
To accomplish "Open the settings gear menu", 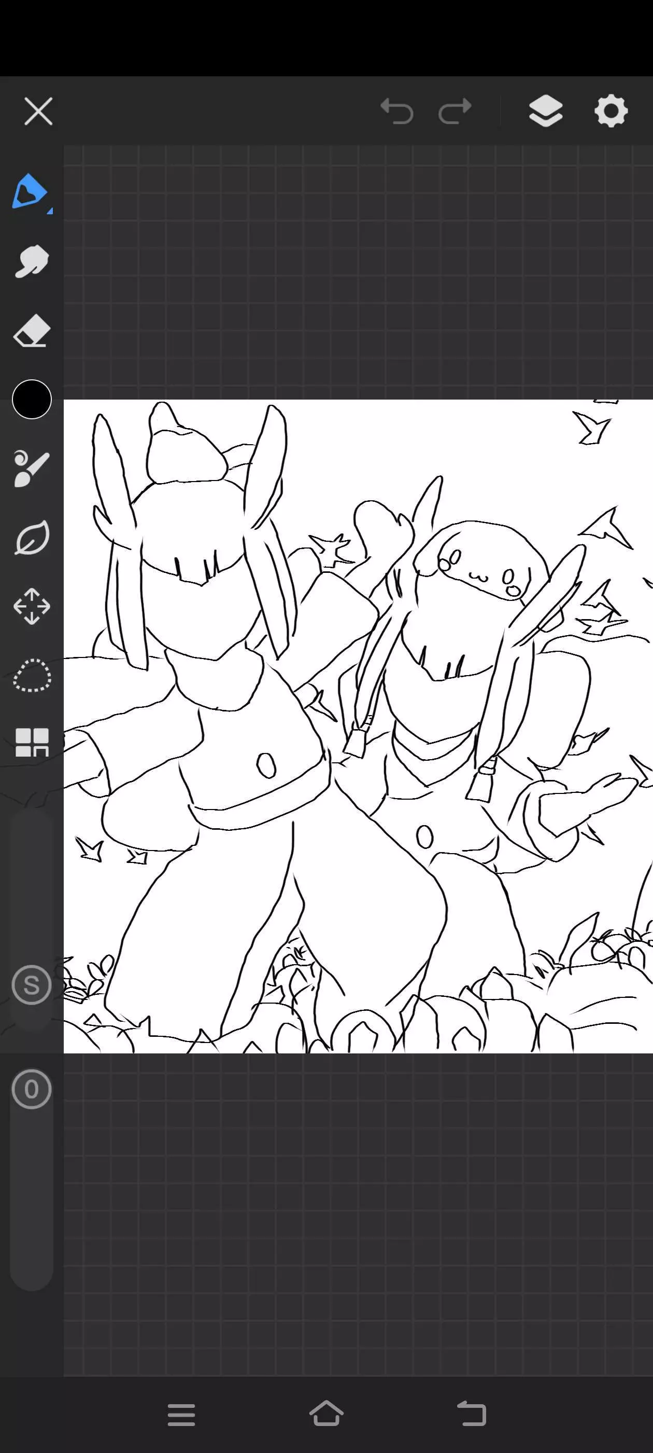I will [x=611, y=111].
